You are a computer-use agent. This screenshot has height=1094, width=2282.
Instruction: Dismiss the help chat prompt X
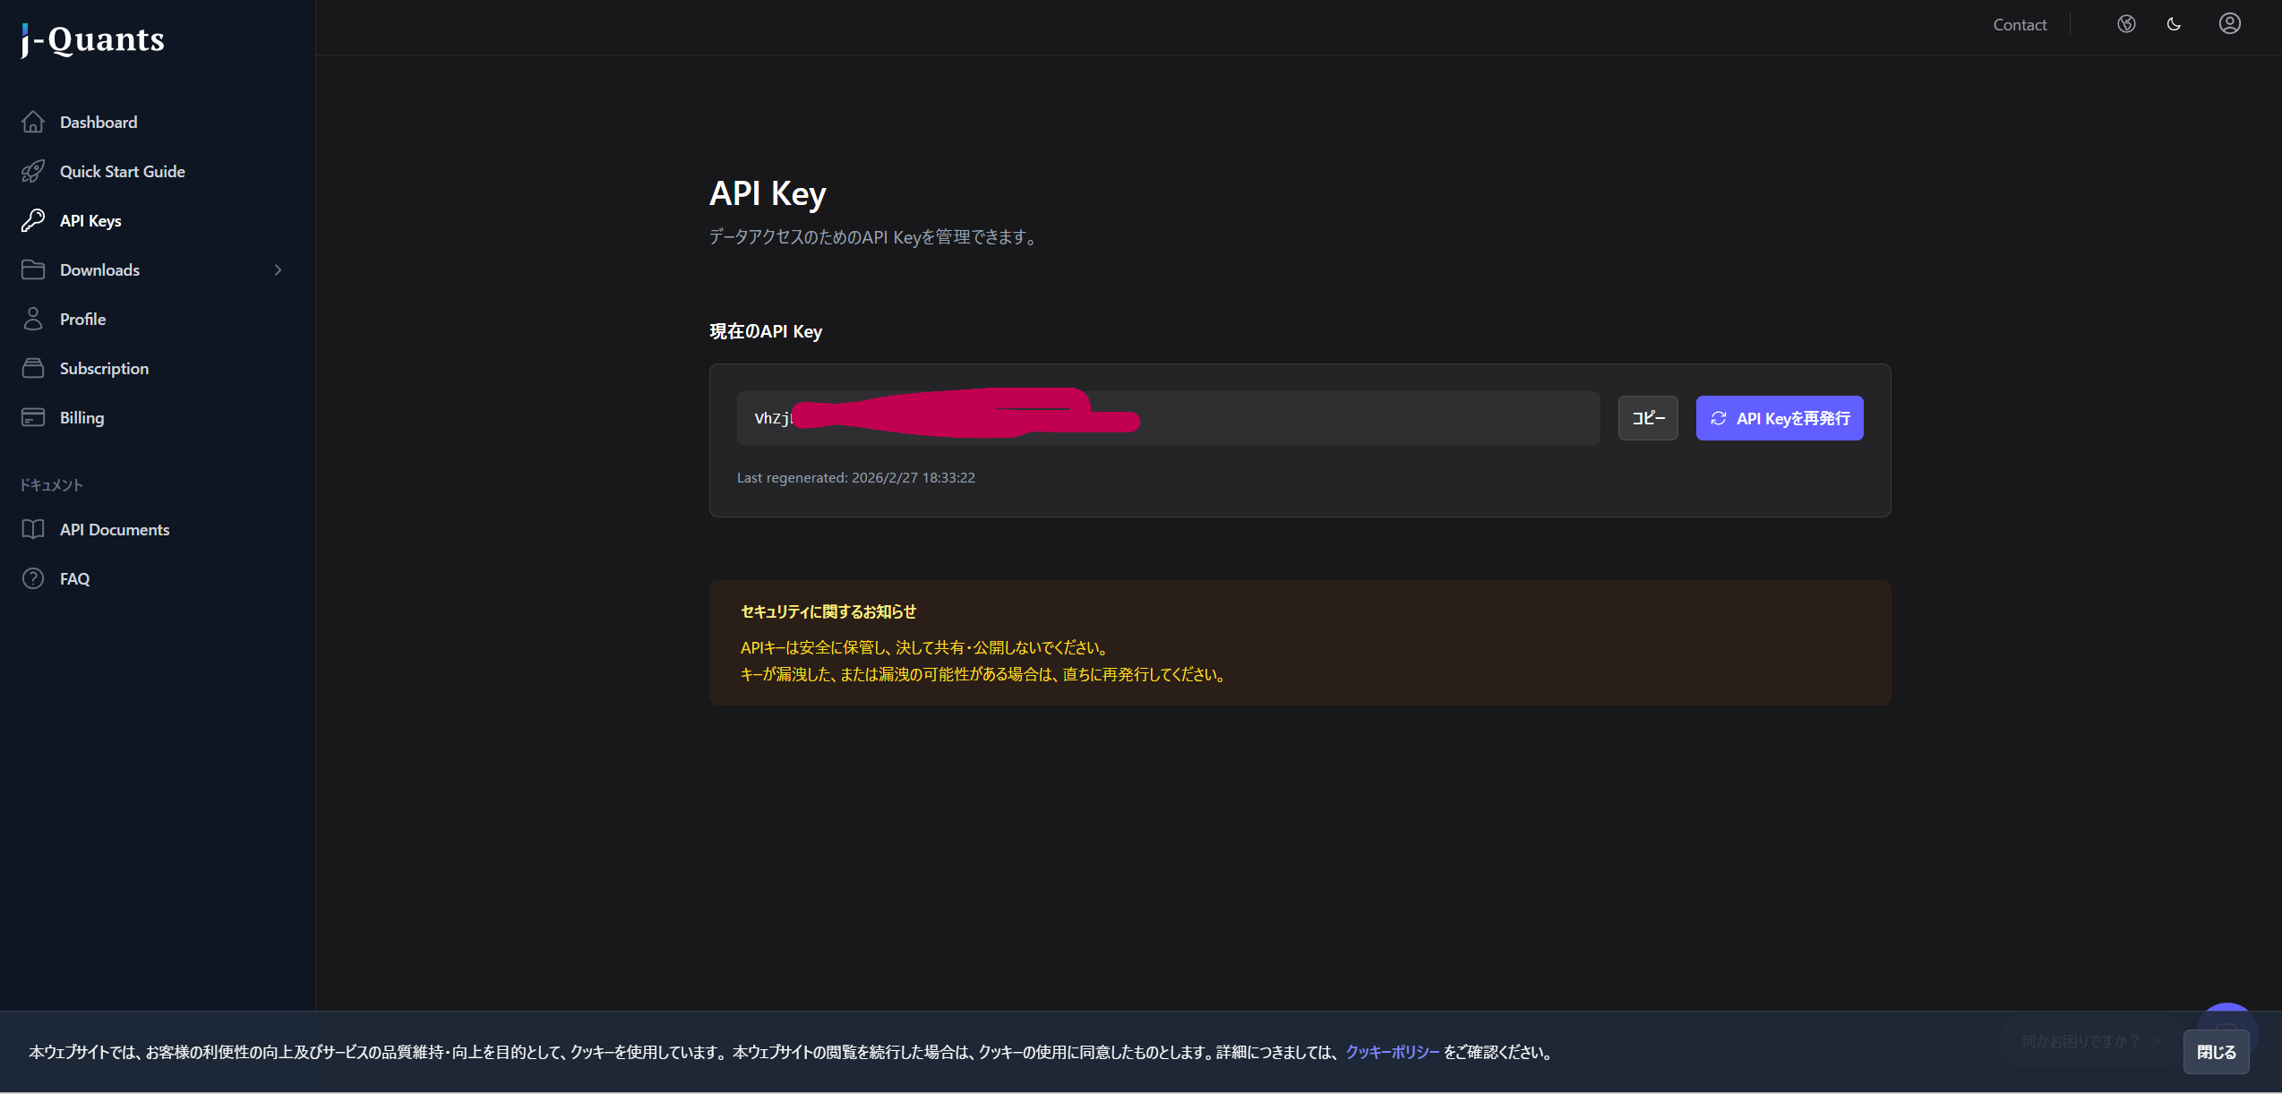tap(2157, 1040)
